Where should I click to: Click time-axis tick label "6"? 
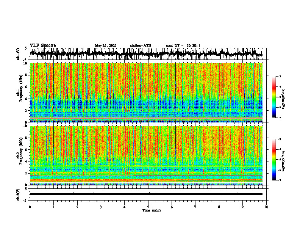[172, 207]
